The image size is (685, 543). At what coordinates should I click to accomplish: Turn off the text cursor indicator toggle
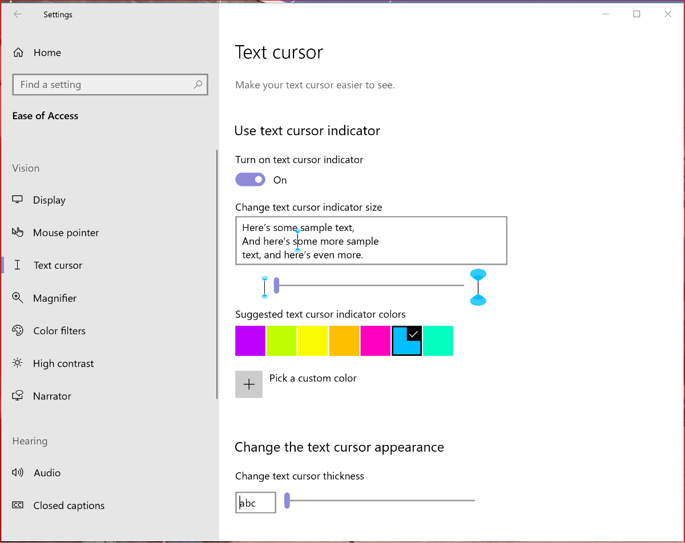pos(250,180)
